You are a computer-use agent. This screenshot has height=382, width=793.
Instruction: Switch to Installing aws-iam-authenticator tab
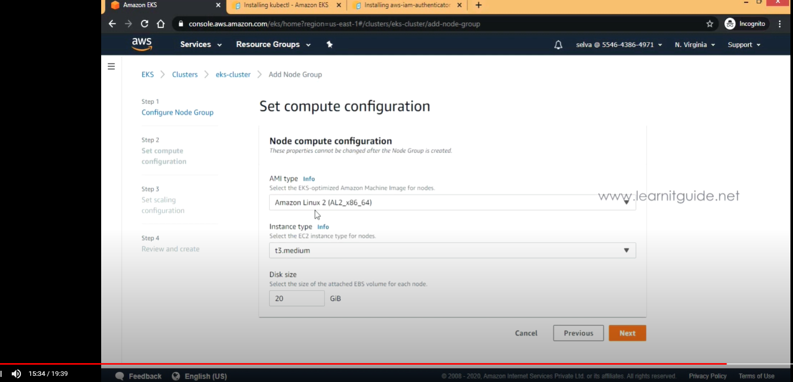407,5
